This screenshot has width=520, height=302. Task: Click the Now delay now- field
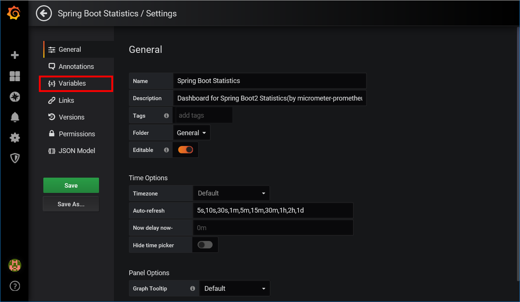pyautogui.click(x=273, y=228)
